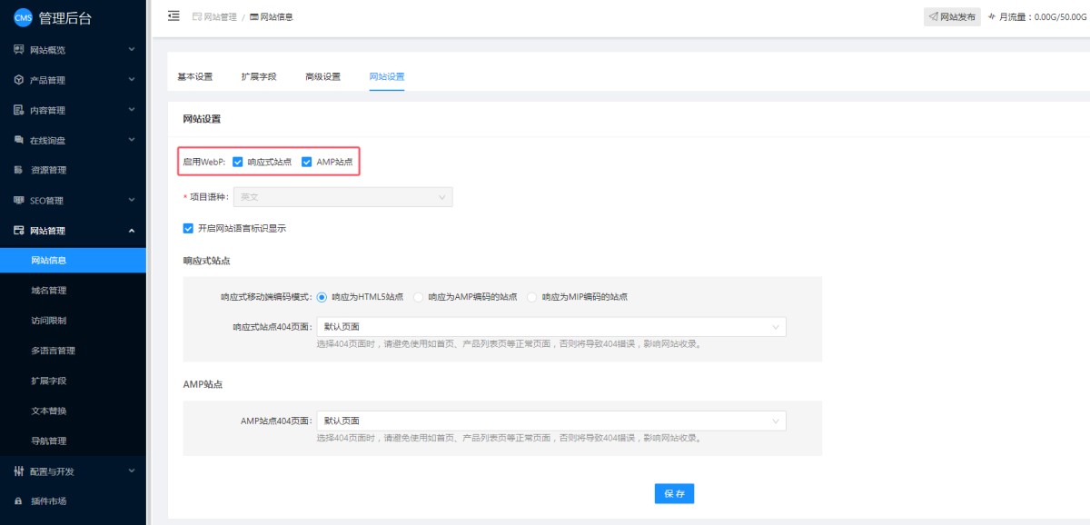Click the 网站发布 button

[x=952, y=16]
